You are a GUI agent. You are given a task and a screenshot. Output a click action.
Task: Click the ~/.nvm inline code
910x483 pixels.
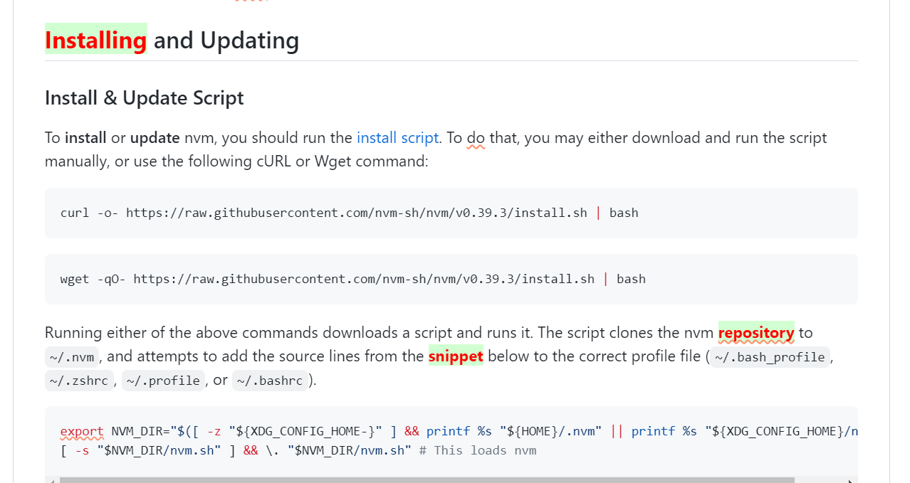tap(72, 357)
